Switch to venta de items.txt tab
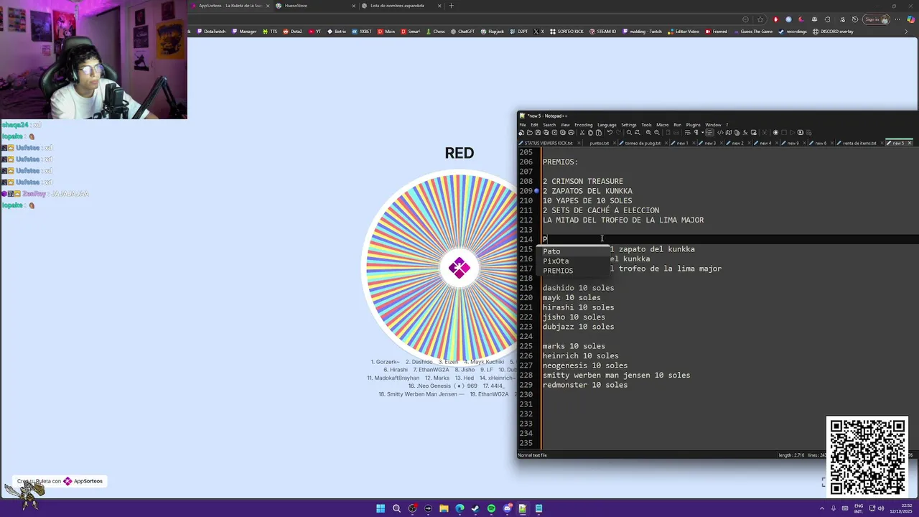Image resolution: width=919 pixels, height=517 pixels. point(859,143)
